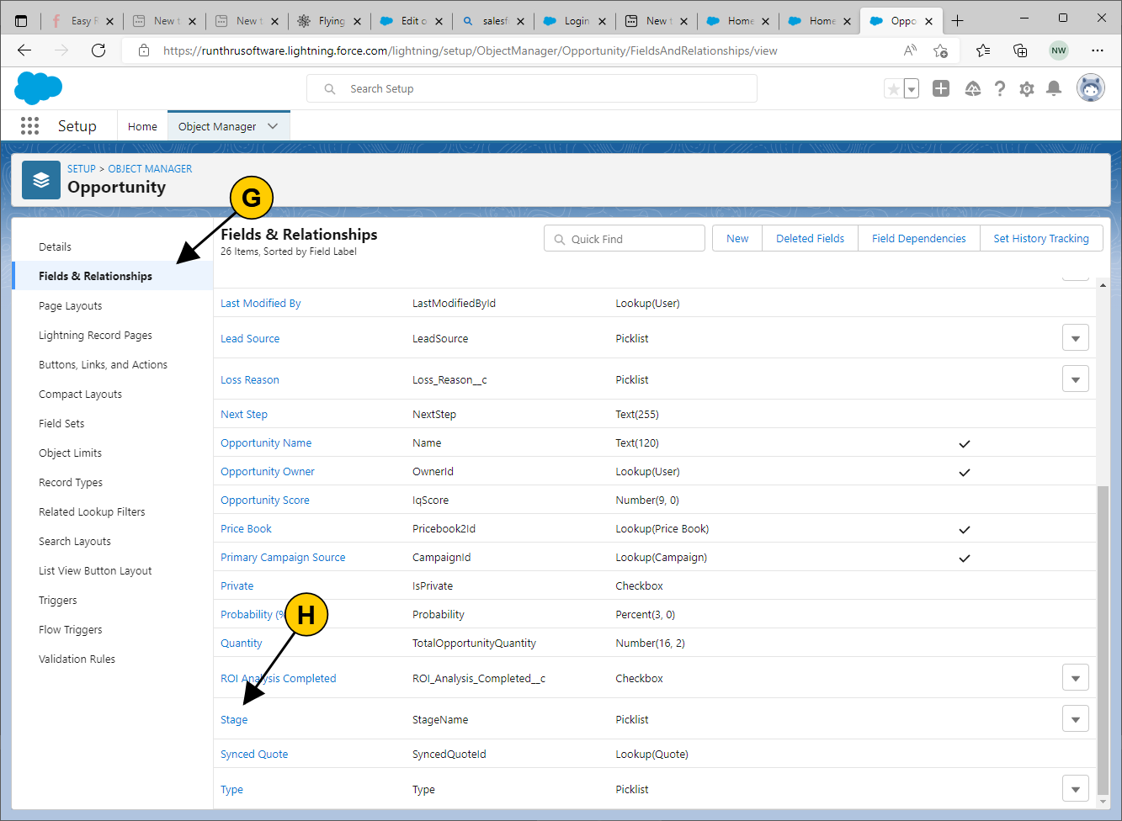This screenshot has width=1122, height=821.
Task: Open Validation Rules in the sidebar
Action: tap(77, 659)
